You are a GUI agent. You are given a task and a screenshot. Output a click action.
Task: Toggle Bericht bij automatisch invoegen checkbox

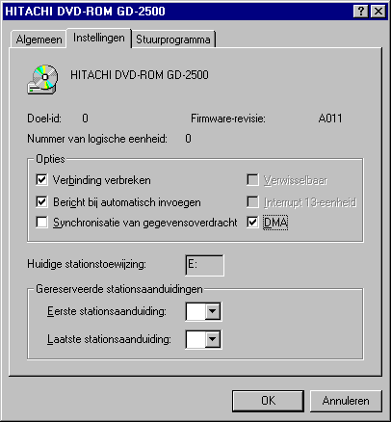click(41, 202)
